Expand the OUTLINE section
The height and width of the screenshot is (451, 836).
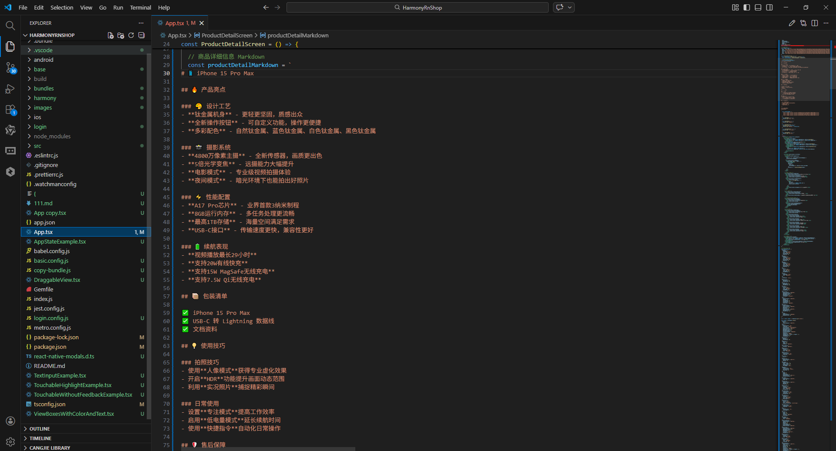click(x=86, y=429)
